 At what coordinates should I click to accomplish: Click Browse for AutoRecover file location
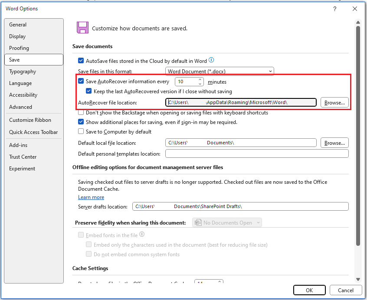pos(334,102)
